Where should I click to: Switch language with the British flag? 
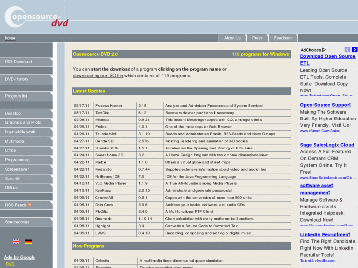tap(16, 242)
